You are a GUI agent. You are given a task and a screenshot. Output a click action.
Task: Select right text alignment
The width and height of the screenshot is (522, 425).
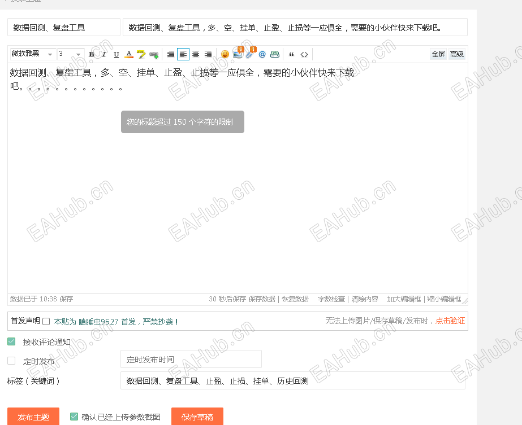click(208, 54)
